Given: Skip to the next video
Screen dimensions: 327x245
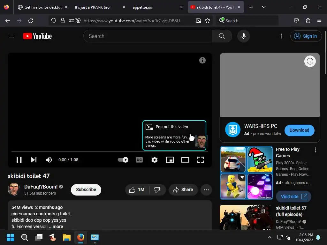Looking at the screenshot, I should tap(34, 160).
